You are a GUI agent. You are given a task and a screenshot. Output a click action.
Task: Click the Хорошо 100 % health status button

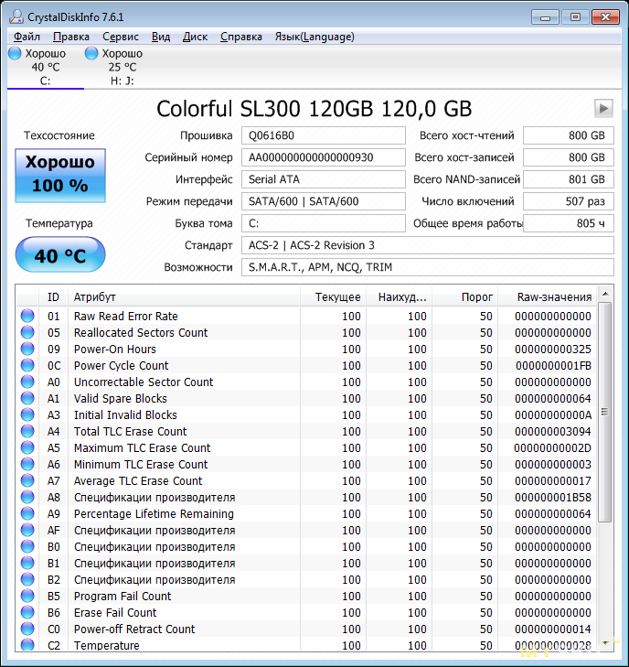pyautogui.click(x=60, y=175)
